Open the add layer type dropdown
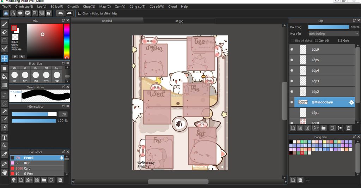 coord(318,128)
